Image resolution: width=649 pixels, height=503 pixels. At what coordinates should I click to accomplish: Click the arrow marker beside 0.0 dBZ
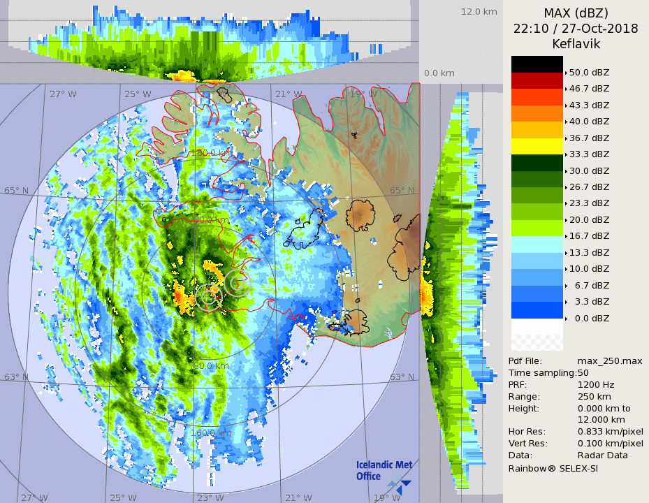pos(566,318)
